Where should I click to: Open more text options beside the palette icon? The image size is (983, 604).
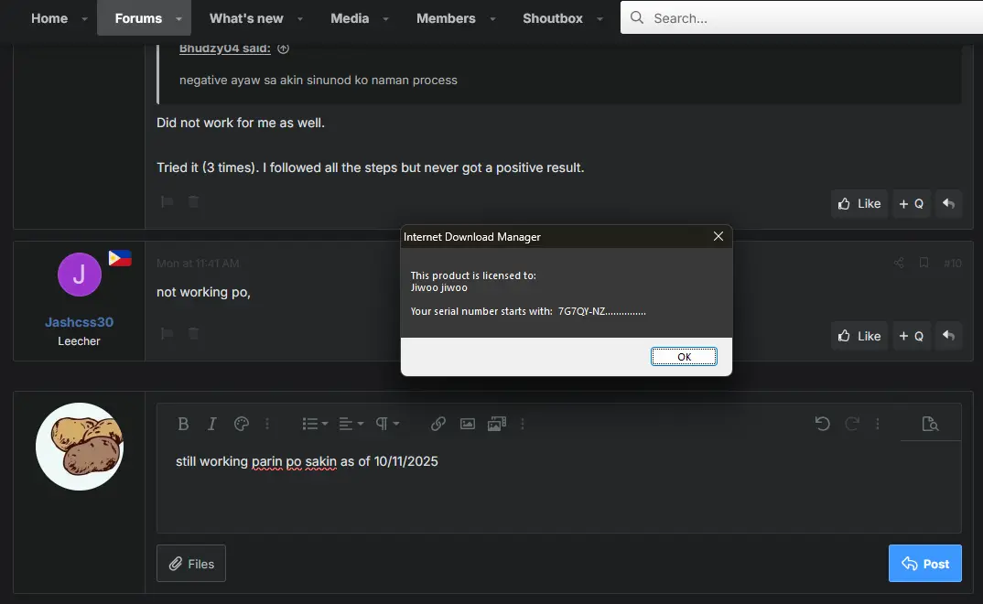[267, 425]
